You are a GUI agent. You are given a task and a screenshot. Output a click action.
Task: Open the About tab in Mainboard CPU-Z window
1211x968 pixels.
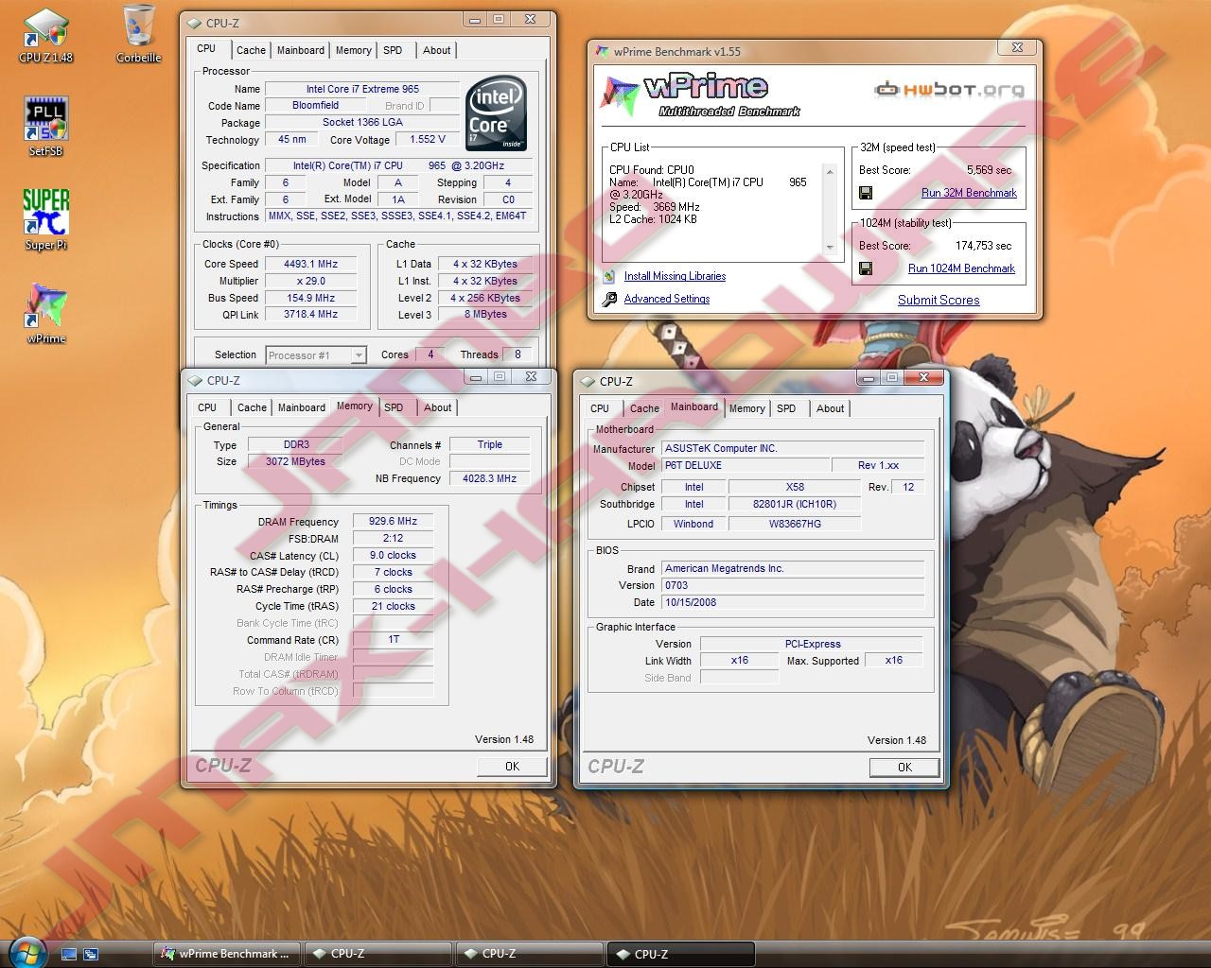pos(830,408)
